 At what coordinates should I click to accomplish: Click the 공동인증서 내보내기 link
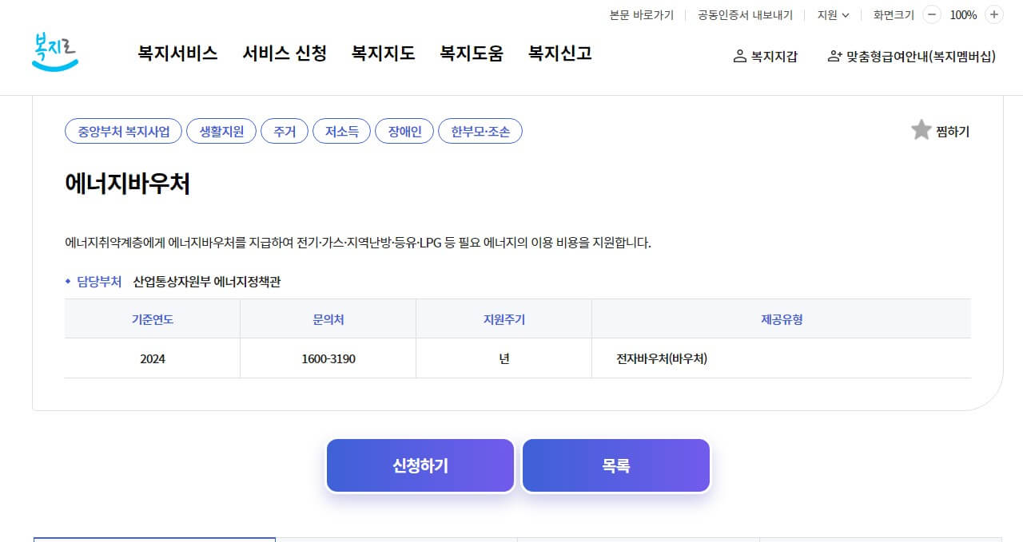tap(743, 14)
